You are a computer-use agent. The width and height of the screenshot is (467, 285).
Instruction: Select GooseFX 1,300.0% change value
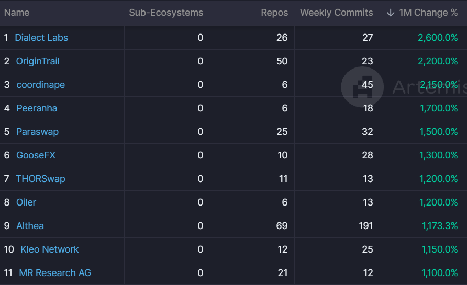click(439, 155)
